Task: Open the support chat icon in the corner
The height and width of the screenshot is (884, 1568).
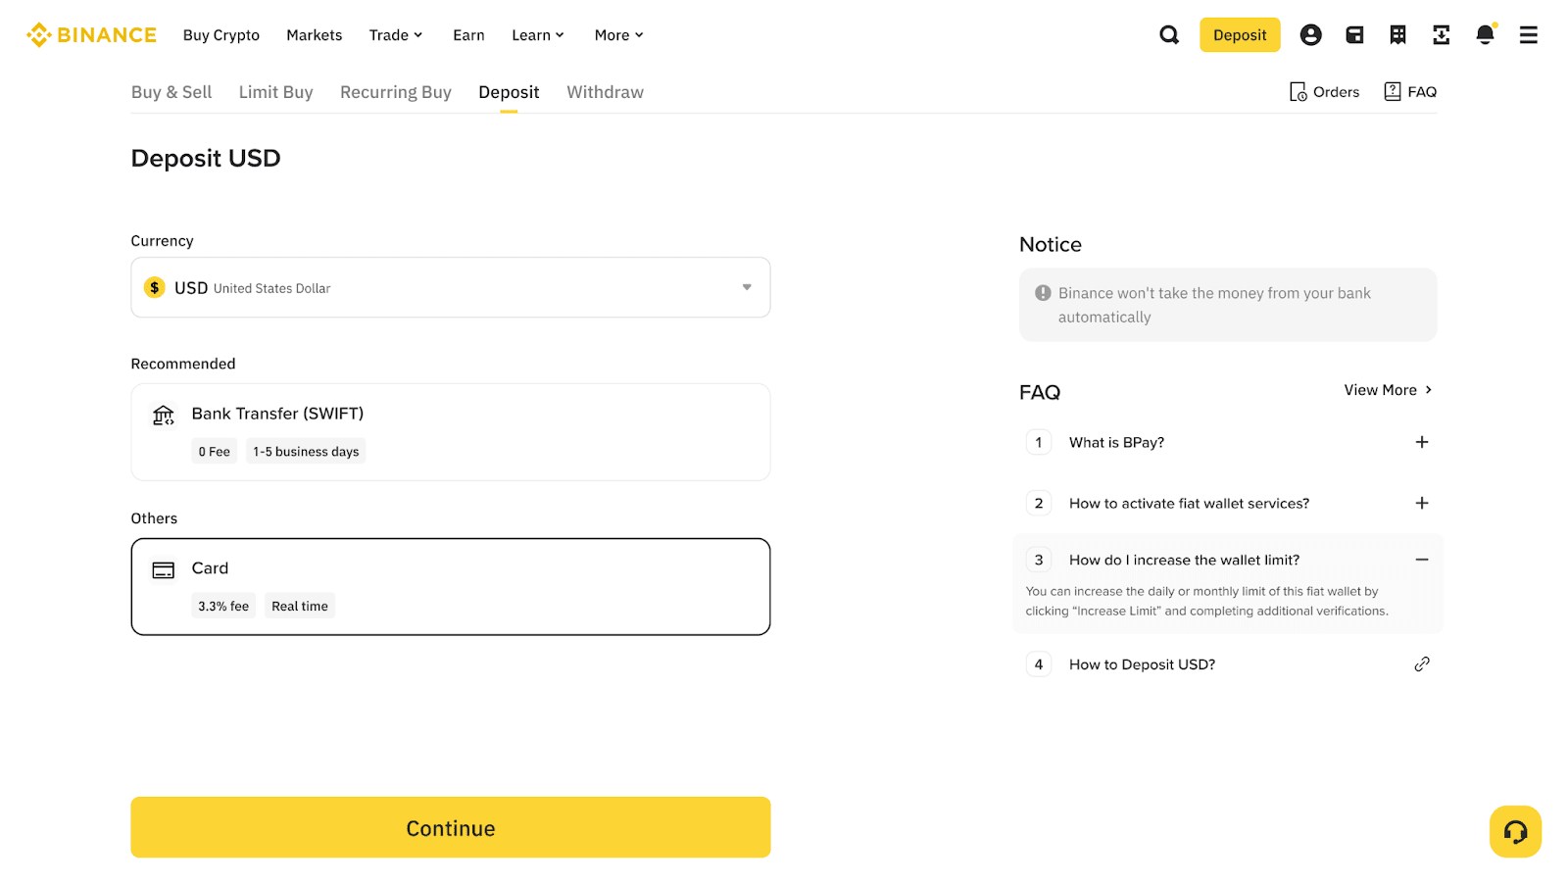Action: (x=1515, y=831)
